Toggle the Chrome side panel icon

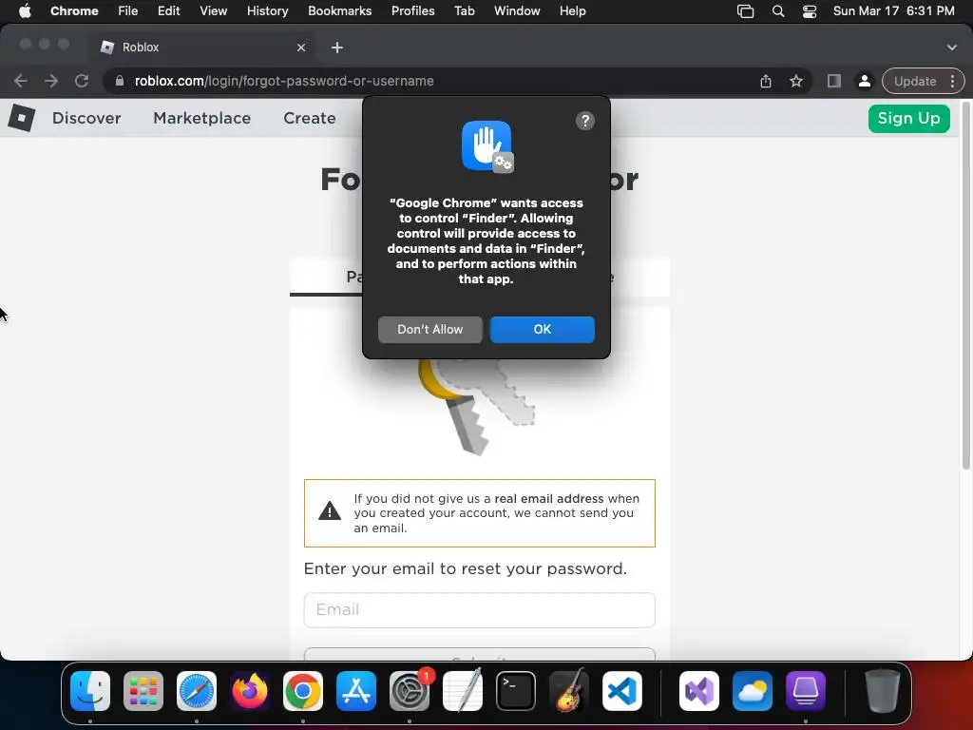(834, 81)
